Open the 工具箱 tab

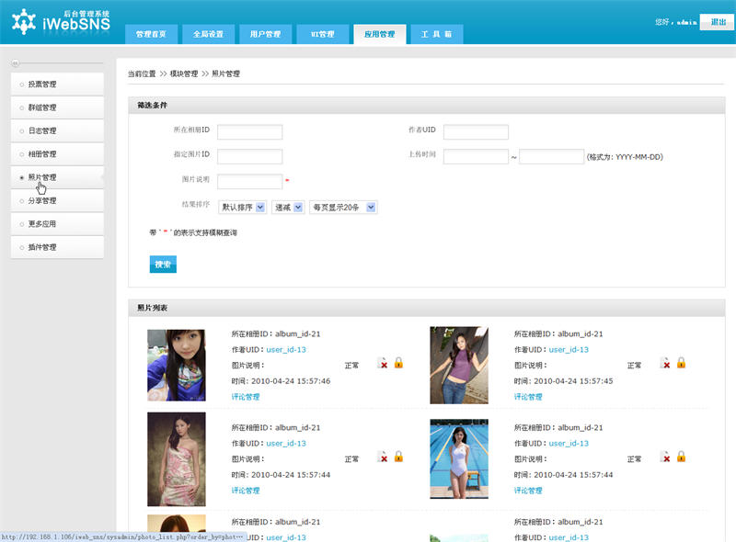coord(436,34)
